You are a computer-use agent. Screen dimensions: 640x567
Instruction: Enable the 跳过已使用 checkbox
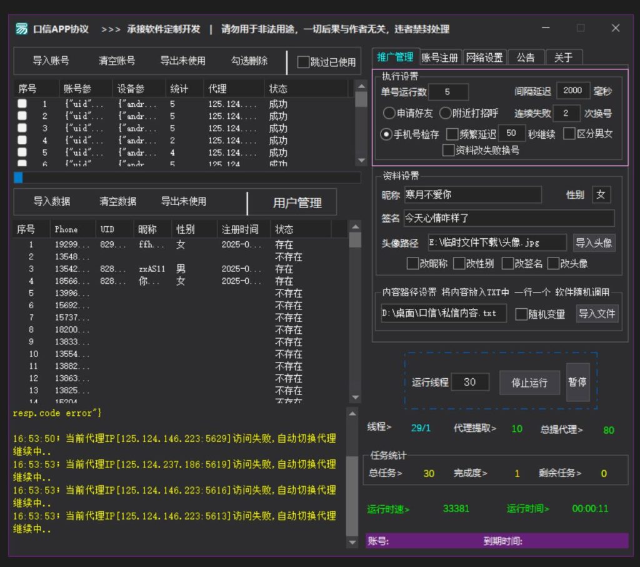coord(303,62)
